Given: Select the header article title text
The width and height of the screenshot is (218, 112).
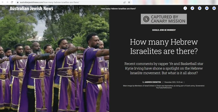Looking at the screenshot, I should pyautogui.click(x=118, y=9).
